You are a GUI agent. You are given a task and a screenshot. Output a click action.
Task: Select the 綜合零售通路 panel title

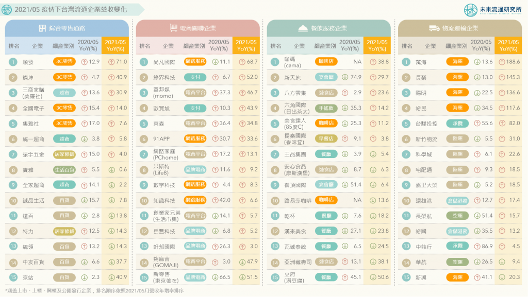(x=67, y=28)
